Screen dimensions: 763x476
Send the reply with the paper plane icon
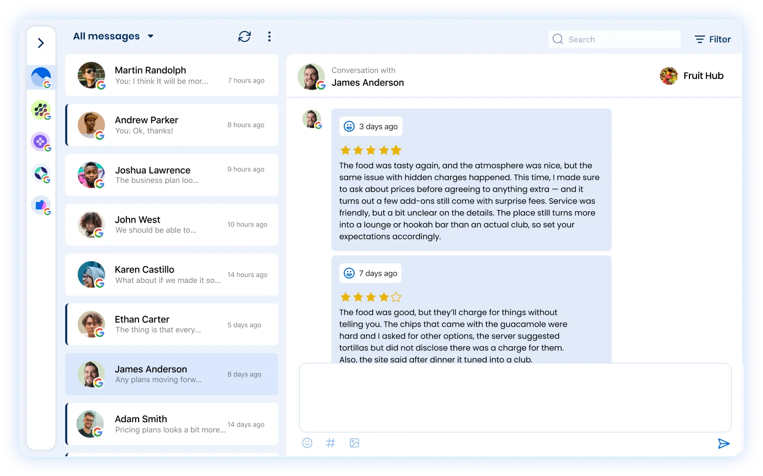pos(724,443)
